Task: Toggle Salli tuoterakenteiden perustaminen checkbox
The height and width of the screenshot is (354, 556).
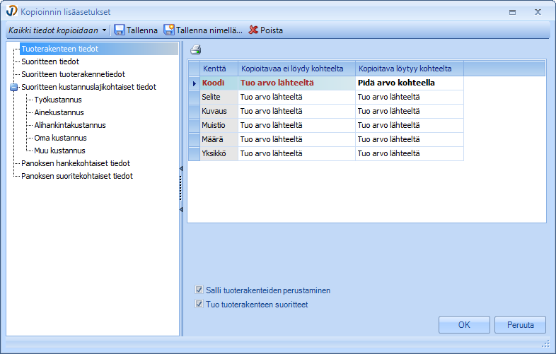Action: tap(199, 290)
